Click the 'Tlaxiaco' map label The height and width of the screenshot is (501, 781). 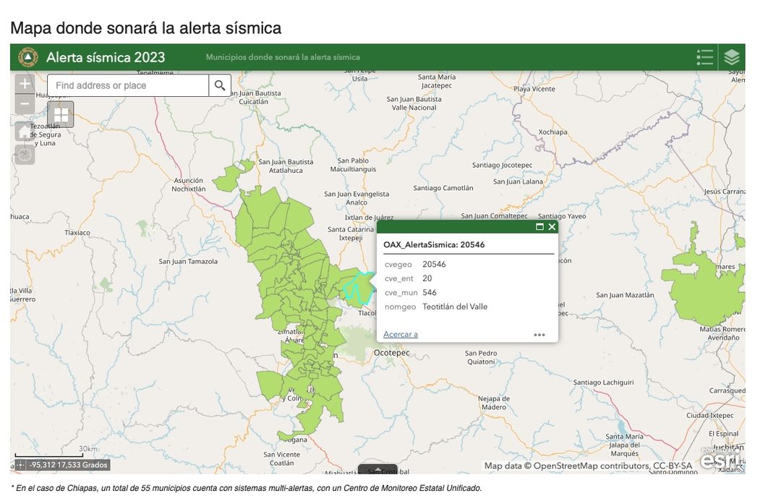coord(77,233)
